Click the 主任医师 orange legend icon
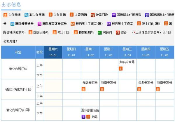Screen dimensions: 175x122 (5, 15)
